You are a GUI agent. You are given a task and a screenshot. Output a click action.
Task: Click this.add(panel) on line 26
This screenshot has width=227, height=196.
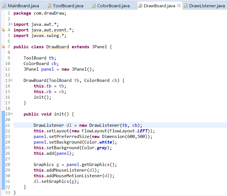[x=54, y=153]
